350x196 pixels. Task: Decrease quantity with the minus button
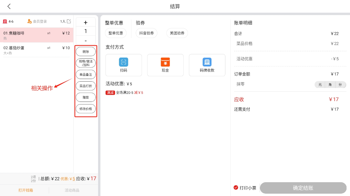point(86,41)
